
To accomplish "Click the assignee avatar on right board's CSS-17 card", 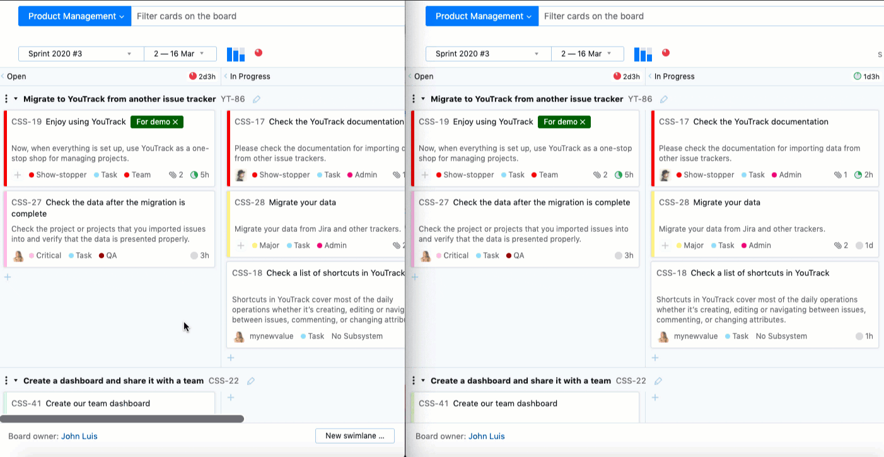I will [x=664, y=175].
